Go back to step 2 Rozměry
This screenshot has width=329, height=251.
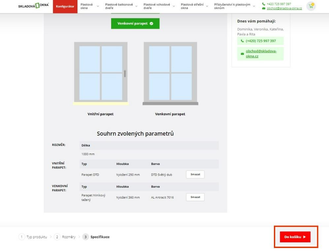click(65, 237)
